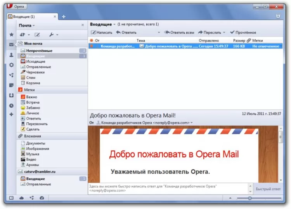Image resolution: width=291 pixels, height=209 pixels.
Task: Open the Notes panel icon in sidebar
Action: pyautogui.click(x=12, y=85)
